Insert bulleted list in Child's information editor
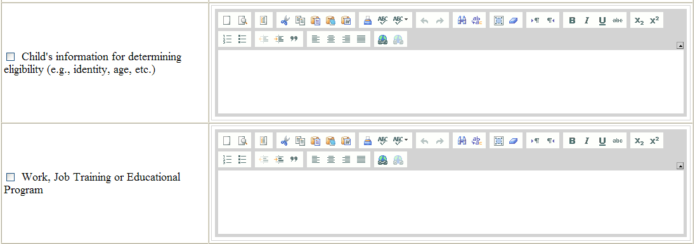The height and width of the screenshot is (244, 695). pyautogui.click(x=242, y=39)
